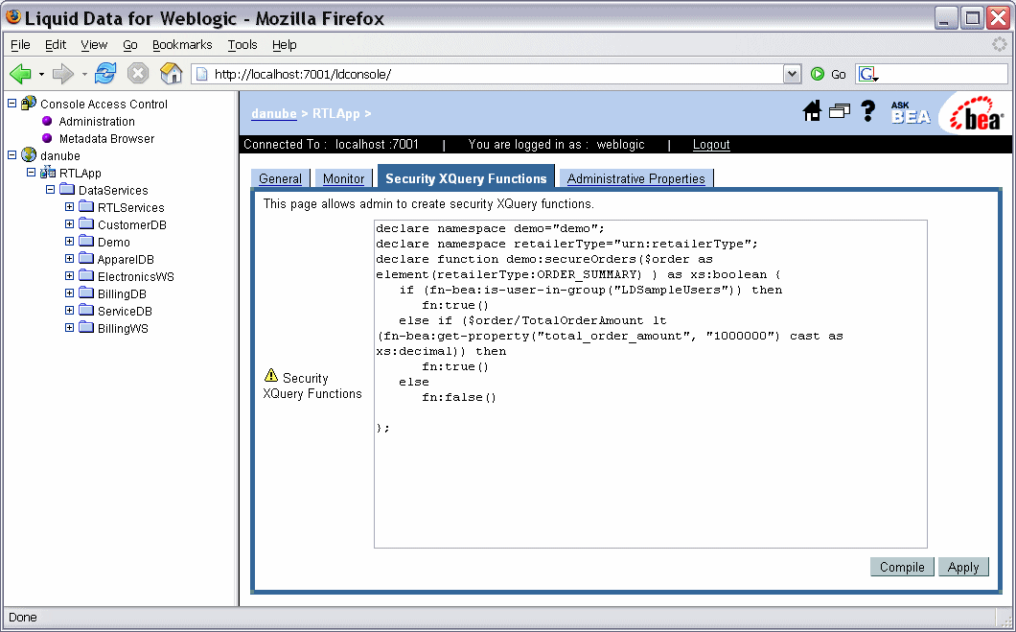Reload the page with refresh icon
Image resolution: width=1016 pixels, height=632 pixels.
(105, 73)
